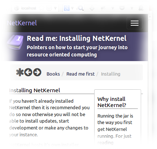This screenshot has height=149, width=157.
Task: Open the Read me first breadcrumb
Action: click(80, 74)
